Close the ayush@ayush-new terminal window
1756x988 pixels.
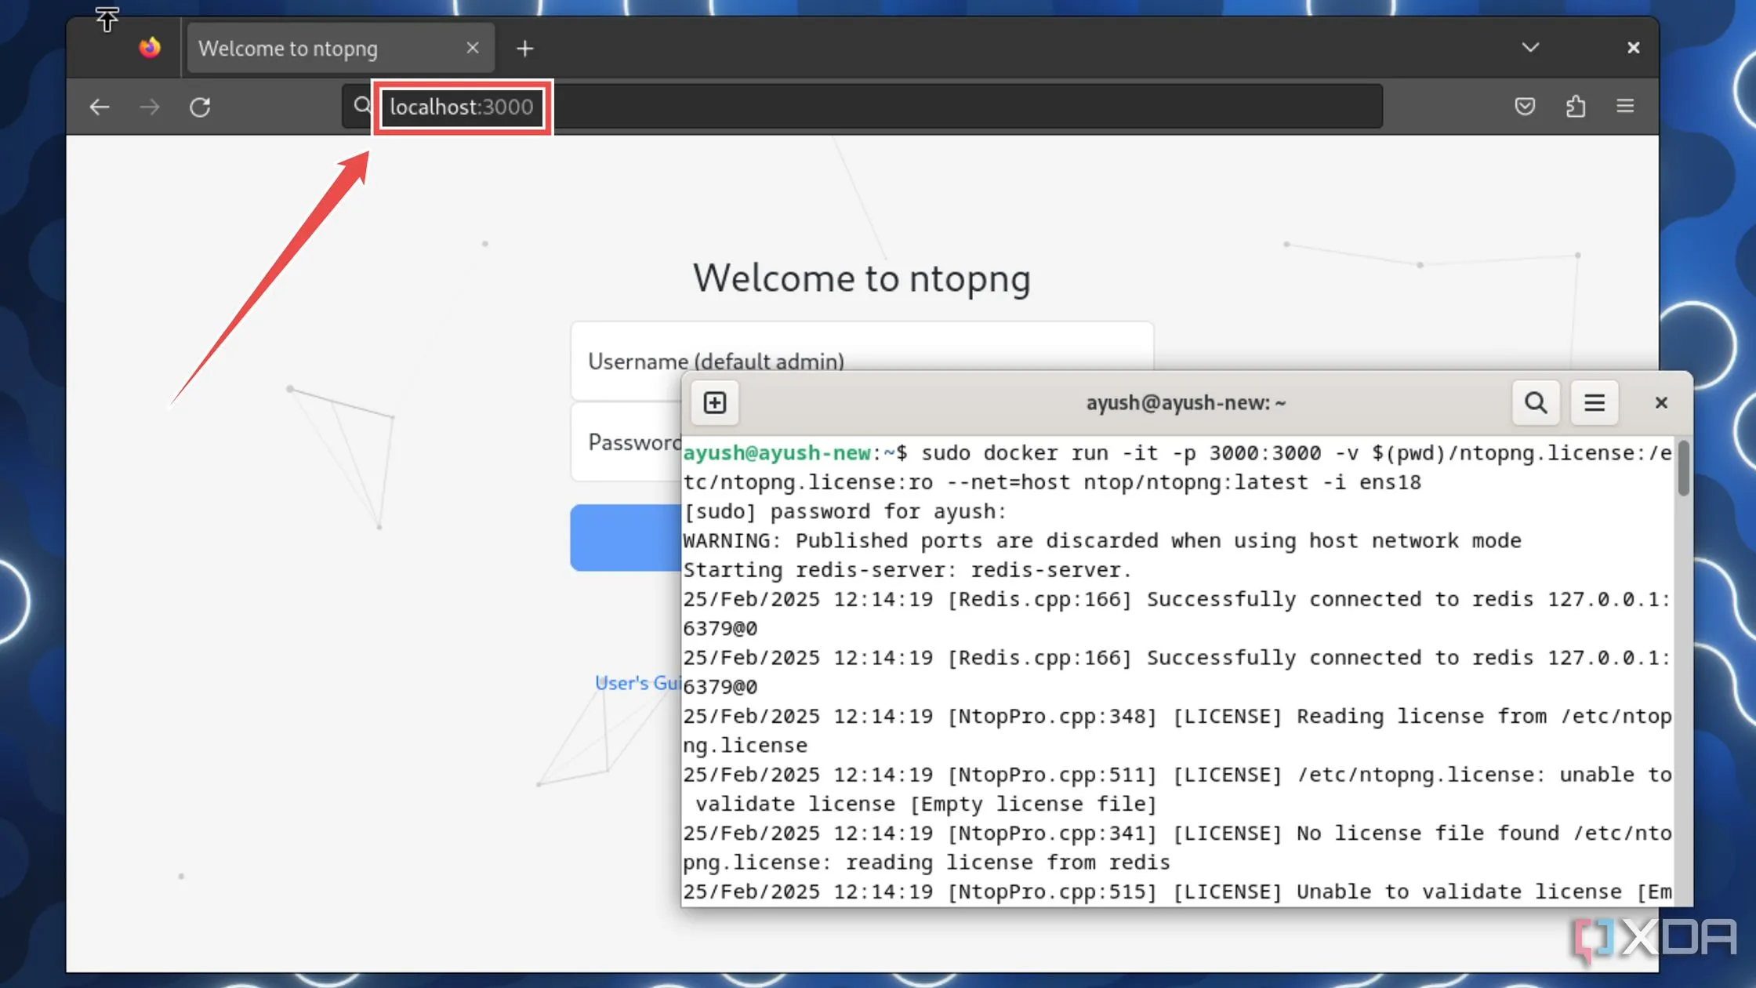tap(1660, 403)
